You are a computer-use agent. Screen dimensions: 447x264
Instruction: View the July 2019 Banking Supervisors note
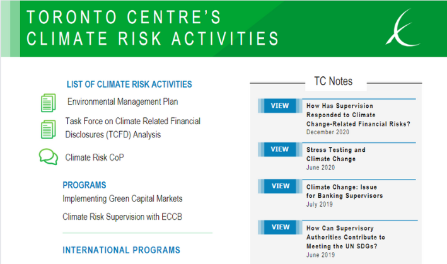click(x=280, y=186)
